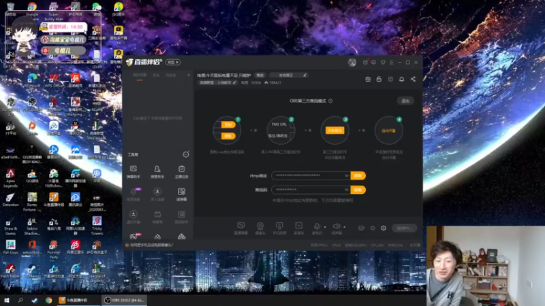This screenshot has width=545, height=306.
Task: Click the Apex Legends desktop icon
Action: click(x=10, y=177)
